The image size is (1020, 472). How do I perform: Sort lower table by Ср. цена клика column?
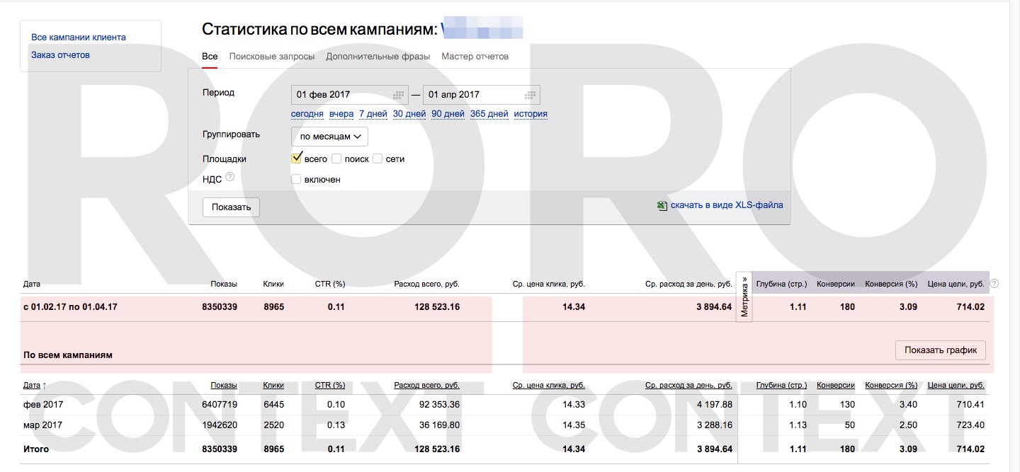(x=549, y=386)
